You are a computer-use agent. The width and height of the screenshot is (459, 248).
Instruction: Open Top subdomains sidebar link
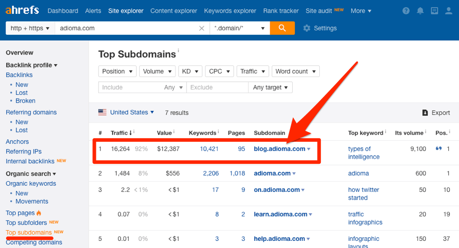(x=29, y=233)
